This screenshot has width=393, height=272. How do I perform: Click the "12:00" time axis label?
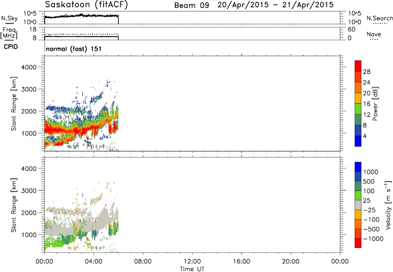[192, 262]
